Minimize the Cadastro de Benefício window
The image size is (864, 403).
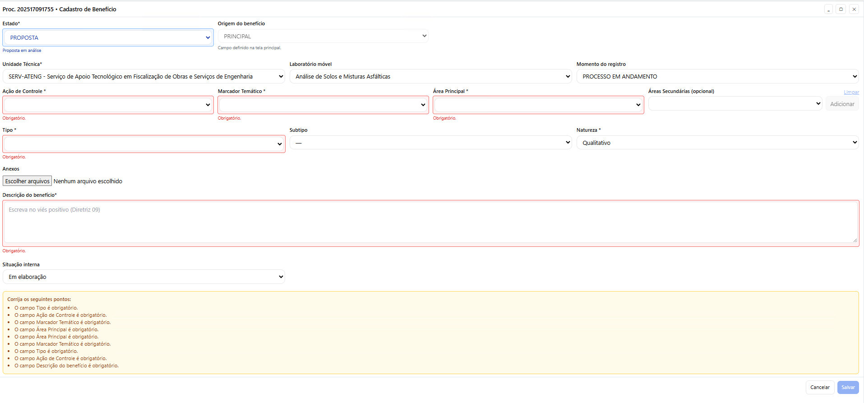(828, 9)
